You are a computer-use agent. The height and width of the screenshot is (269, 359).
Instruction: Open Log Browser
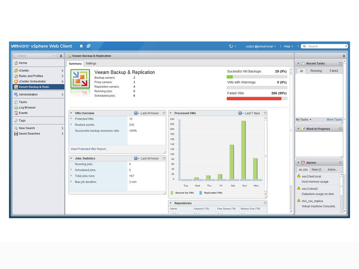(x=38, y=108)
